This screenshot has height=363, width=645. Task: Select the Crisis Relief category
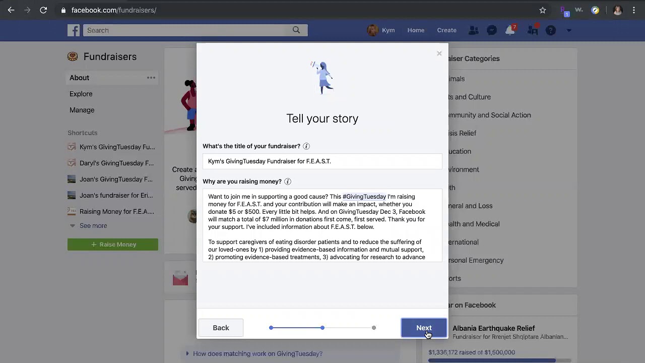point(462,133)
